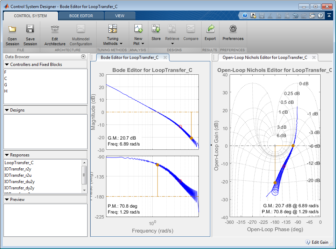Minimize the toolstrip with the collapse arrow
This screenshot has width=336, height=249.
pyautogui.click(x=329, y=16)
